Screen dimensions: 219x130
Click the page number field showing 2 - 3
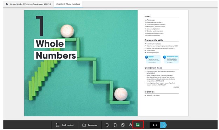tap(155, 125)
